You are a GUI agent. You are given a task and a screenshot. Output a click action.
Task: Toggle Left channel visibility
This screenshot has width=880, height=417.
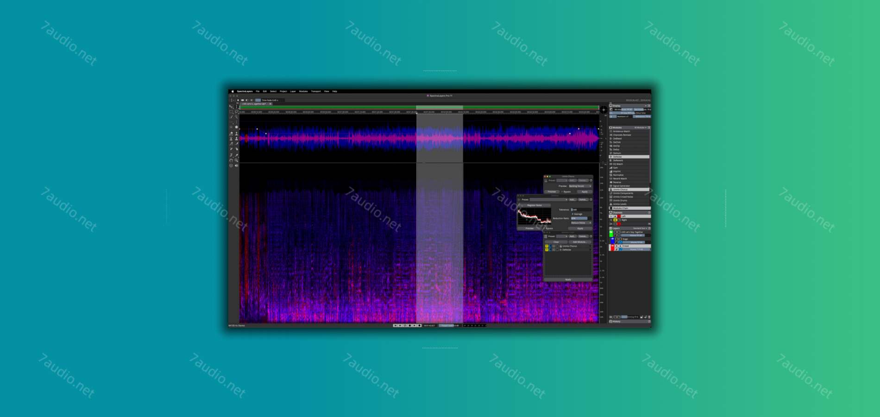click(615, 216)
